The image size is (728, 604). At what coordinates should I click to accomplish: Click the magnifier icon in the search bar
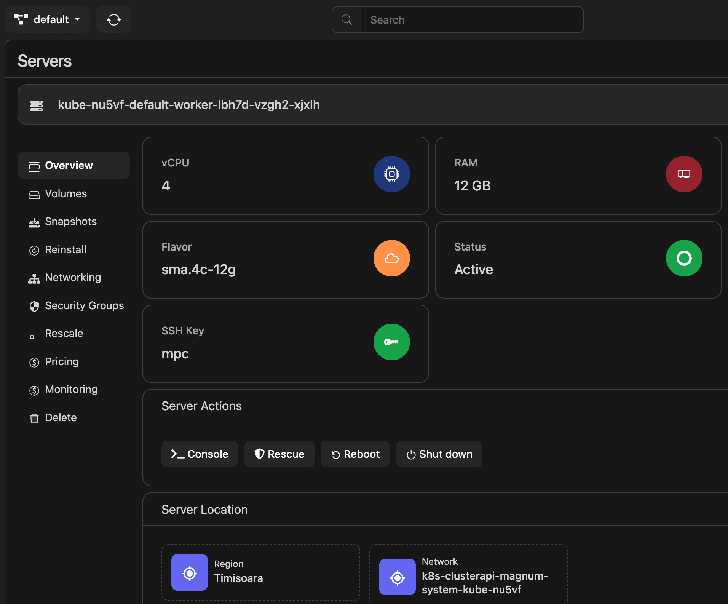(x=346, y=19)
